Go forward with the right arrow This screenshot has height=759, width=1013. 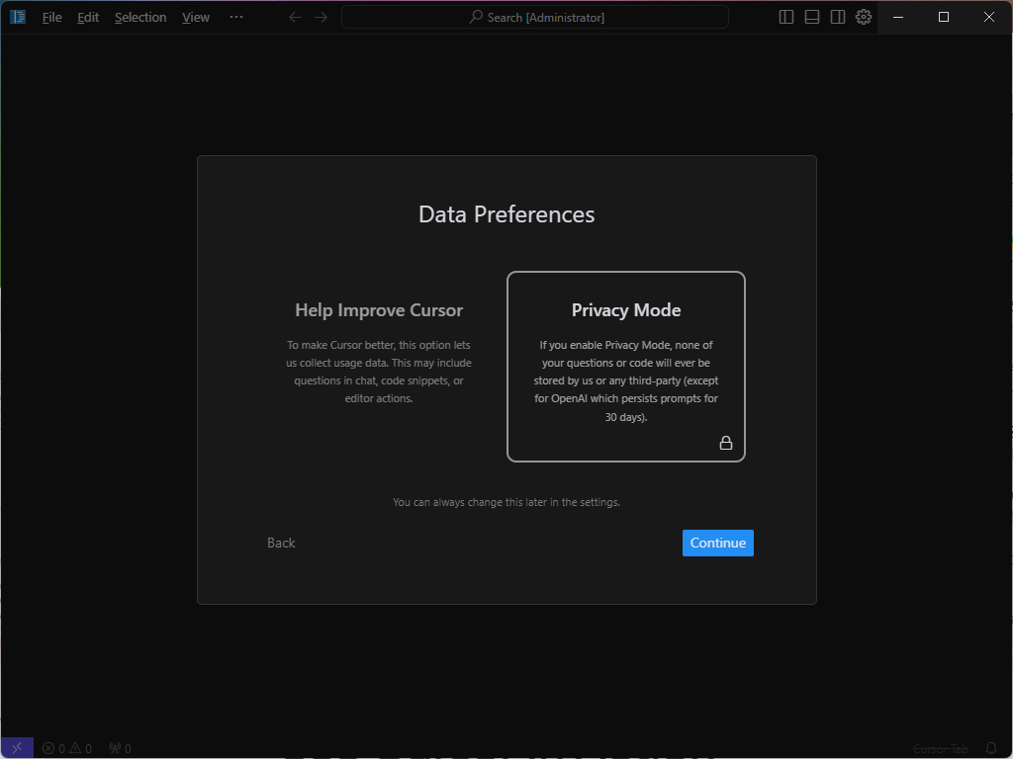[322, 18]
